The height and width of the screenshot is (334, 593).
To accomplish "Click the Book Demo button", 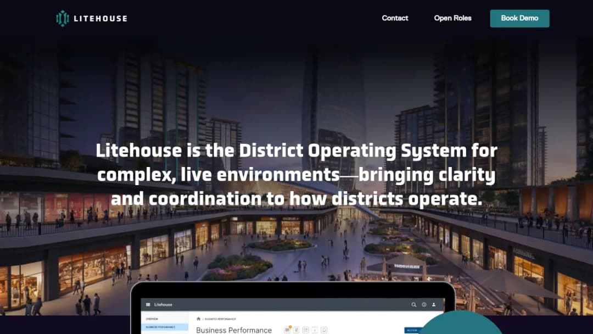I will pos(519,18).
